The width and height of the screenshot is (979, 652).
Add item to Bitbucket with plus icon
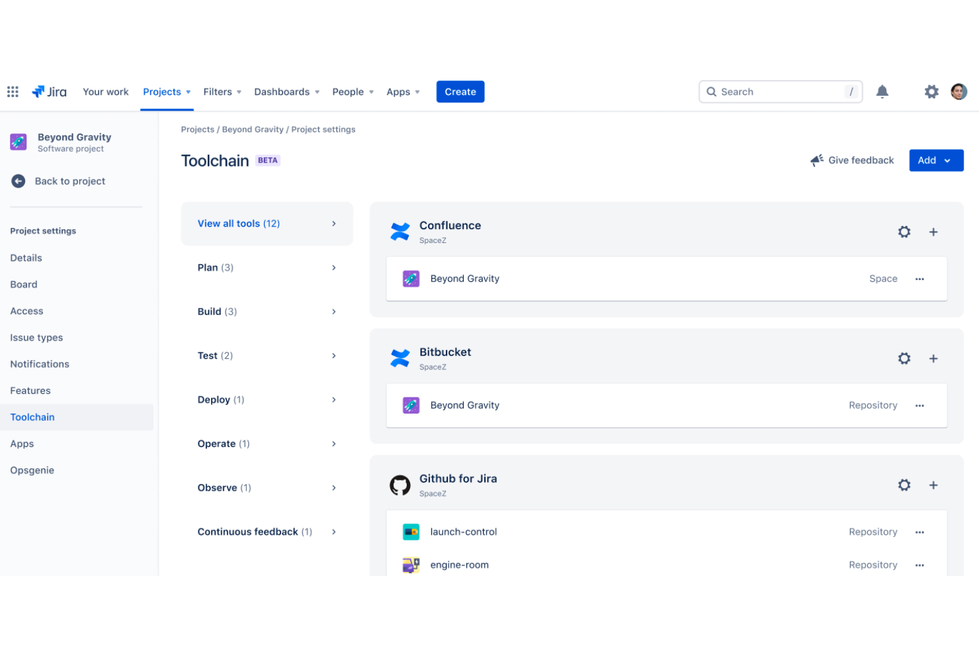[x=933, y=359]
